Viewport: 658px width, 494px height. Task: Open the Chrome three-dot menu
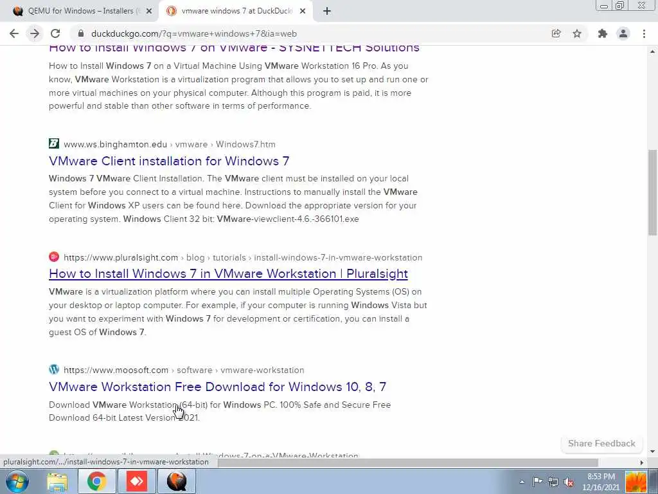644,33
